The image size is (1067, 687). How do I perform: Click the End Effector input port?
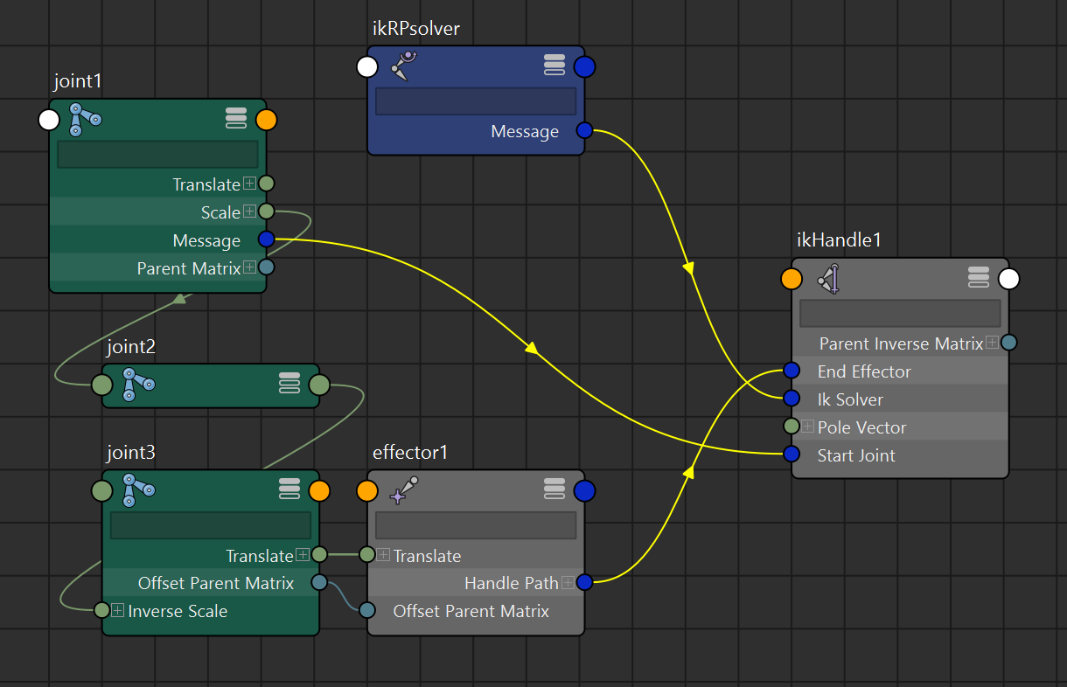point(792,371)
